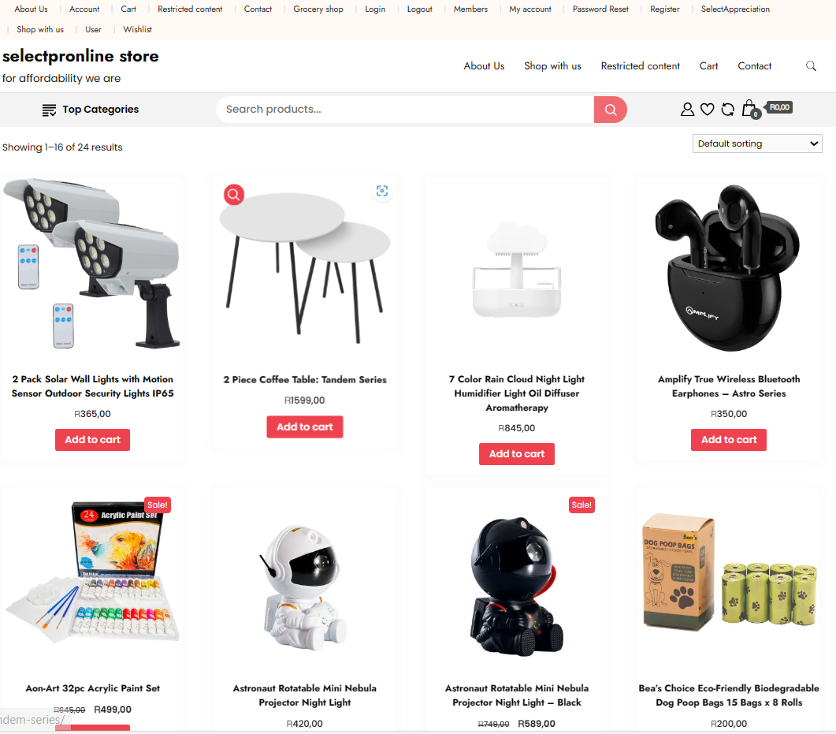
Task: Click the header magnifier search icon
Action: click(811, 65)
